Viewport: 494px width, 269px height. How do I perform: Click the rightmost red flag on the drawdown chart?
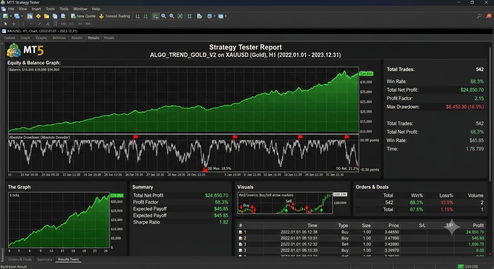(x=347, y=137)
